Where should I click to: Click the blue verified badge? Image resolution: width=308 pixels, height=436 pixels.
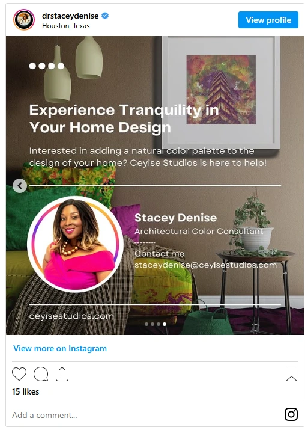(105, 16)
